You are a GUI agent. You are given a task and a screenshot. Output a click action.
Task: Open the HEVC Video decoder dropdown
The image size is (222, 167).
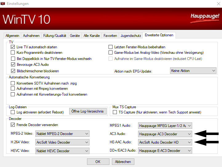(x=62, y=151)
